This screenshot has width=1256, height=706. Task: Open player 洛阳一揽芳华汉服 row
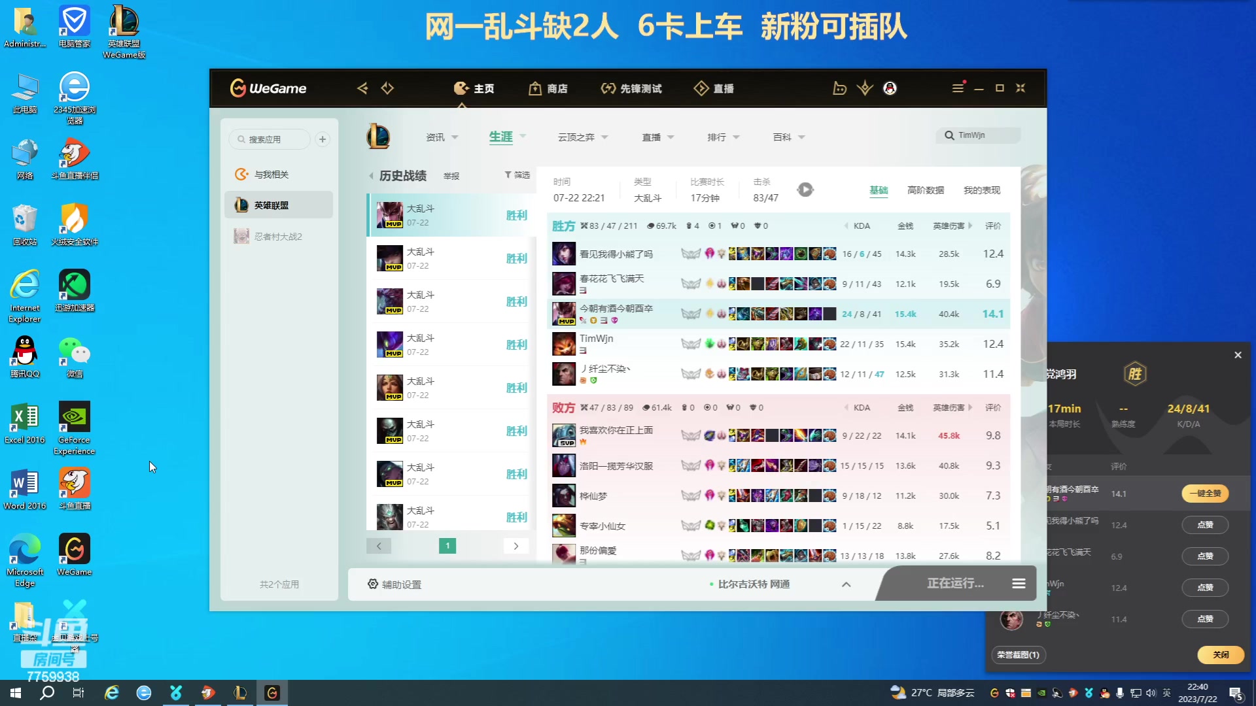778,465
